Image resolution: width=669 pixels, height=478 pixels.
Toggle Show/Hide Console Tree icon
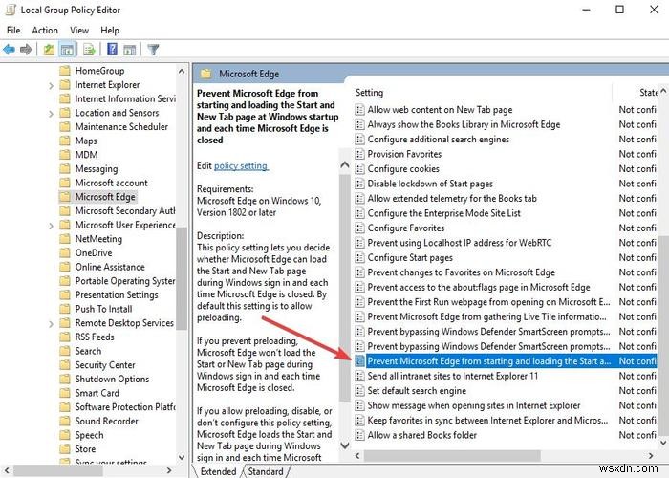pos(67,50)
